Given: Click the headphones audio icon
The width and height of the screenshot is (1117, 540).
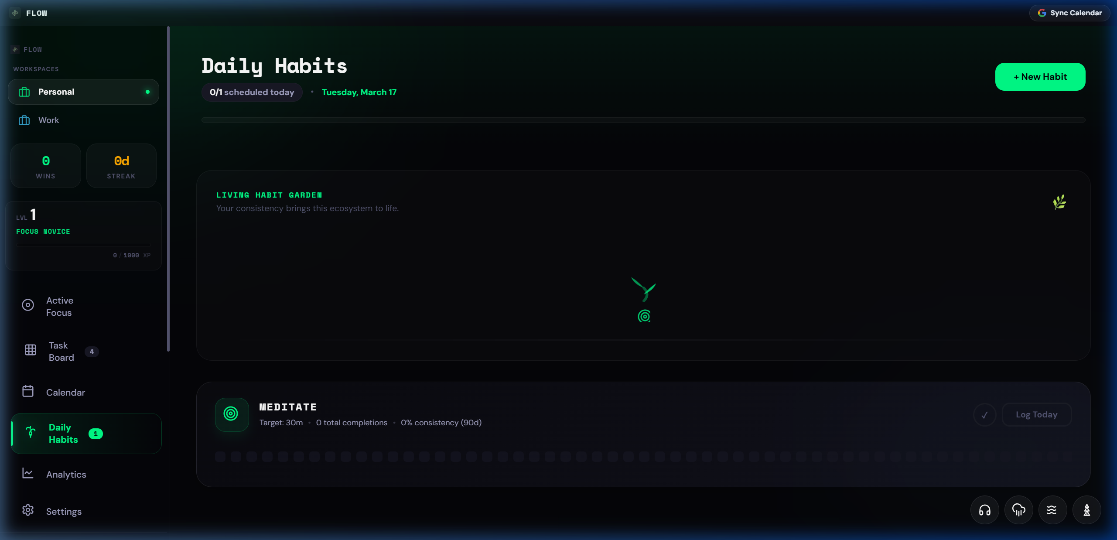Looking at the screenshot, I should (984, 510).
